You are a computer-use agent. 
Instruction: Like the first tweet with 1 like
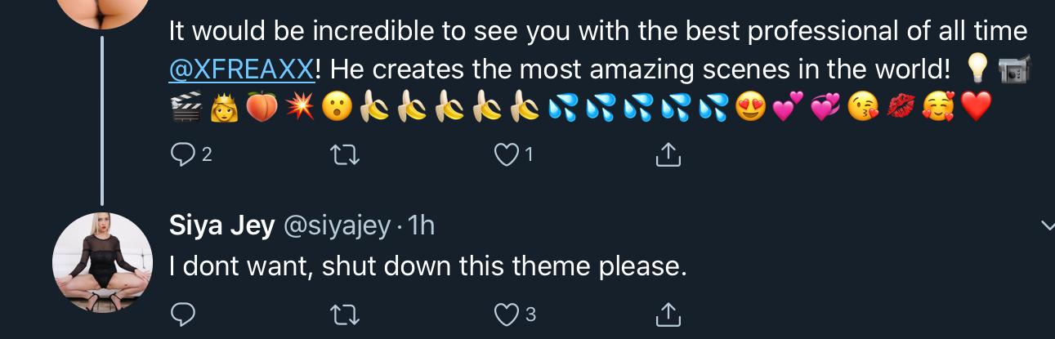507,154
